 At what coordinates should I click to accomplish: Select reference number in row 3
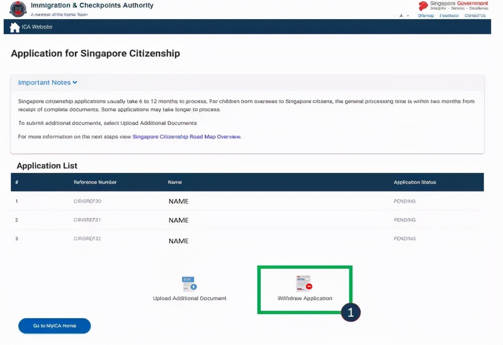[87, 239]
